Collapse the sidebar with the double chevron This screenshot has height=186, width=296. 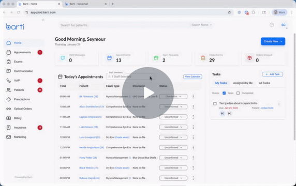(43, 20)
